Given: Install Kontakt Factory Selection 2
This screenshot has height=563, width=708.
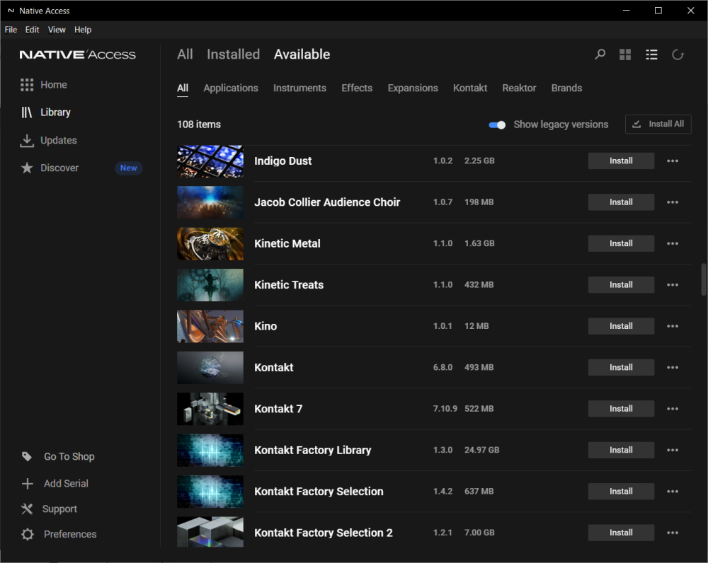Looking at the screenshot, I should (x=621, y=533).
